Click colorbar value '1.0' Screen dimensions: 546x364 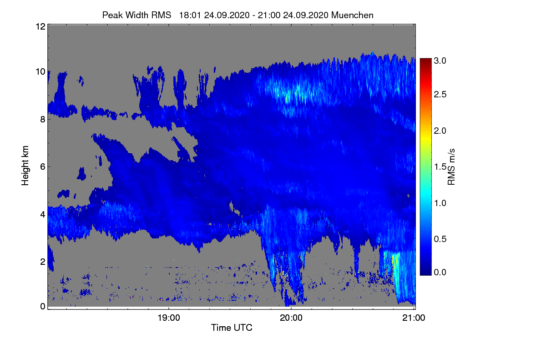coord(440,202)
